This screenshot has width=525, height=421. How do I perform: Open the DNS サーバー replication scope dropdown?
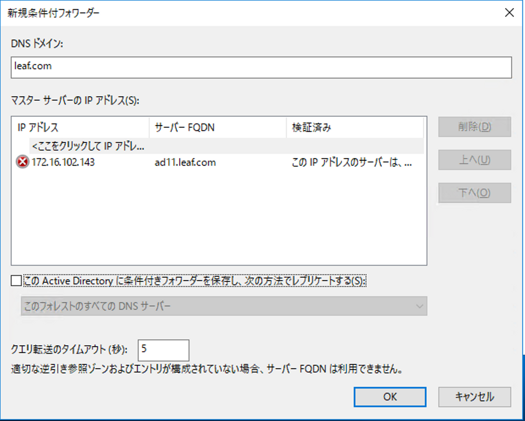click(x=223, y=306)
